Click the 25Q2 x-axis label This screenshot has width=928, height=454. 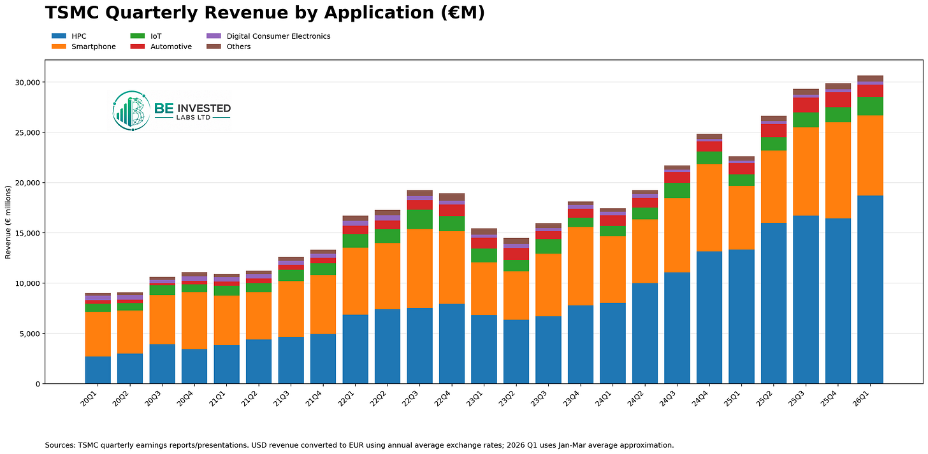pyautogui.click(x=765, y=398)
